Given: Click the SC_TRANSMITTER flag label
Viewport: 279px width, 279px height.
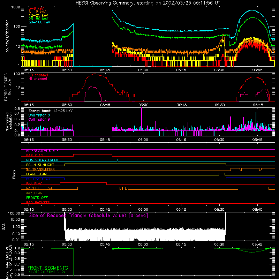Looking at the screenshot, I should (40, 169).
